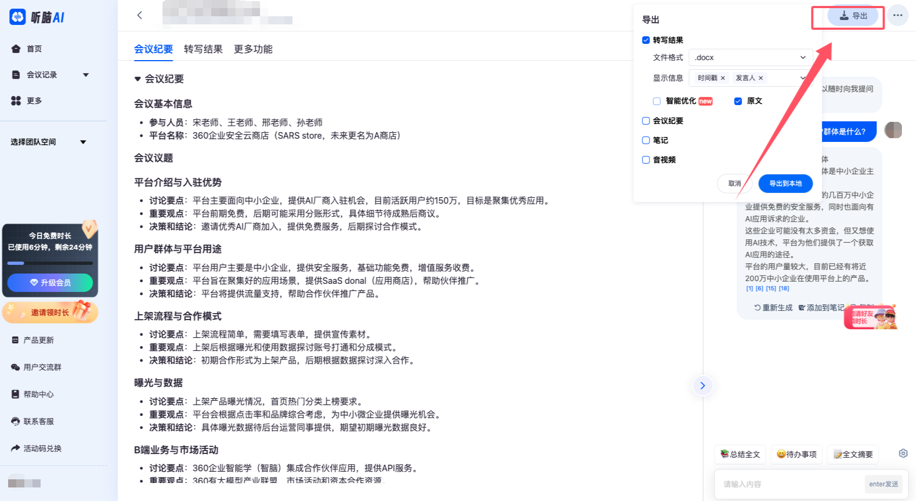Click the back arrow icon
This screenshot has width=916, height=501.
[x=140, y=15]
